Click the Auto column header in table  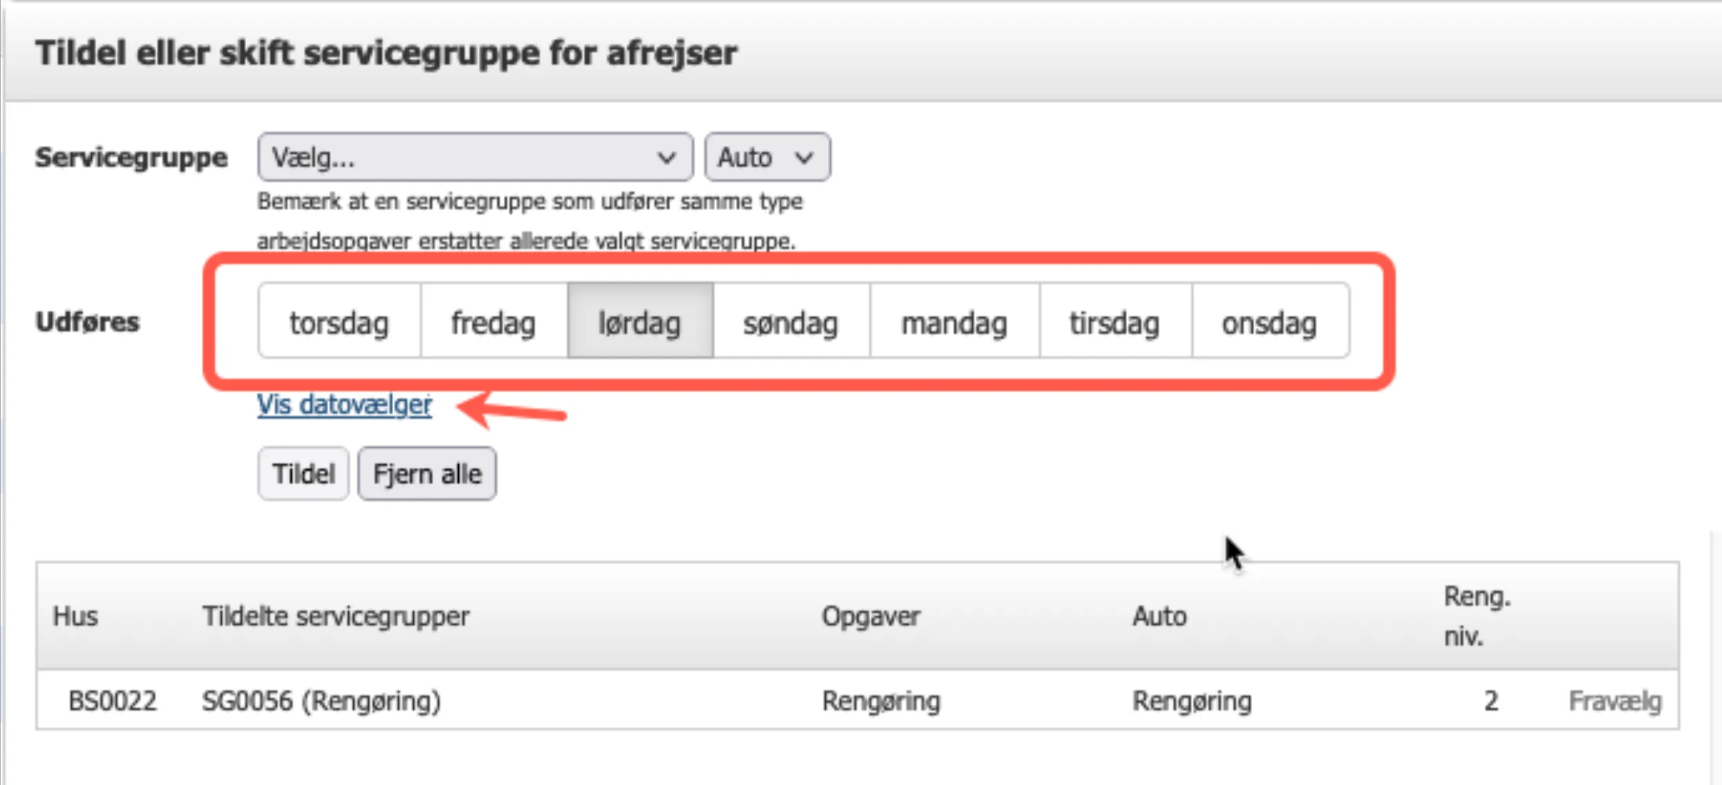point(1160,616)
